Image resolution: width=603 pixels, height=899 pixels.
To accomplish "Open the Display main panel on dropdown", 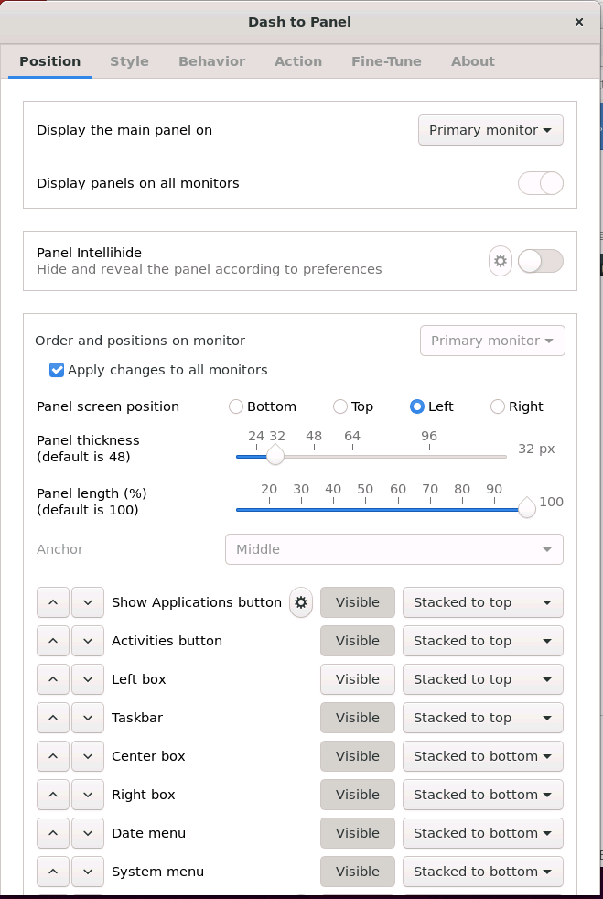I will coord(490,130).
